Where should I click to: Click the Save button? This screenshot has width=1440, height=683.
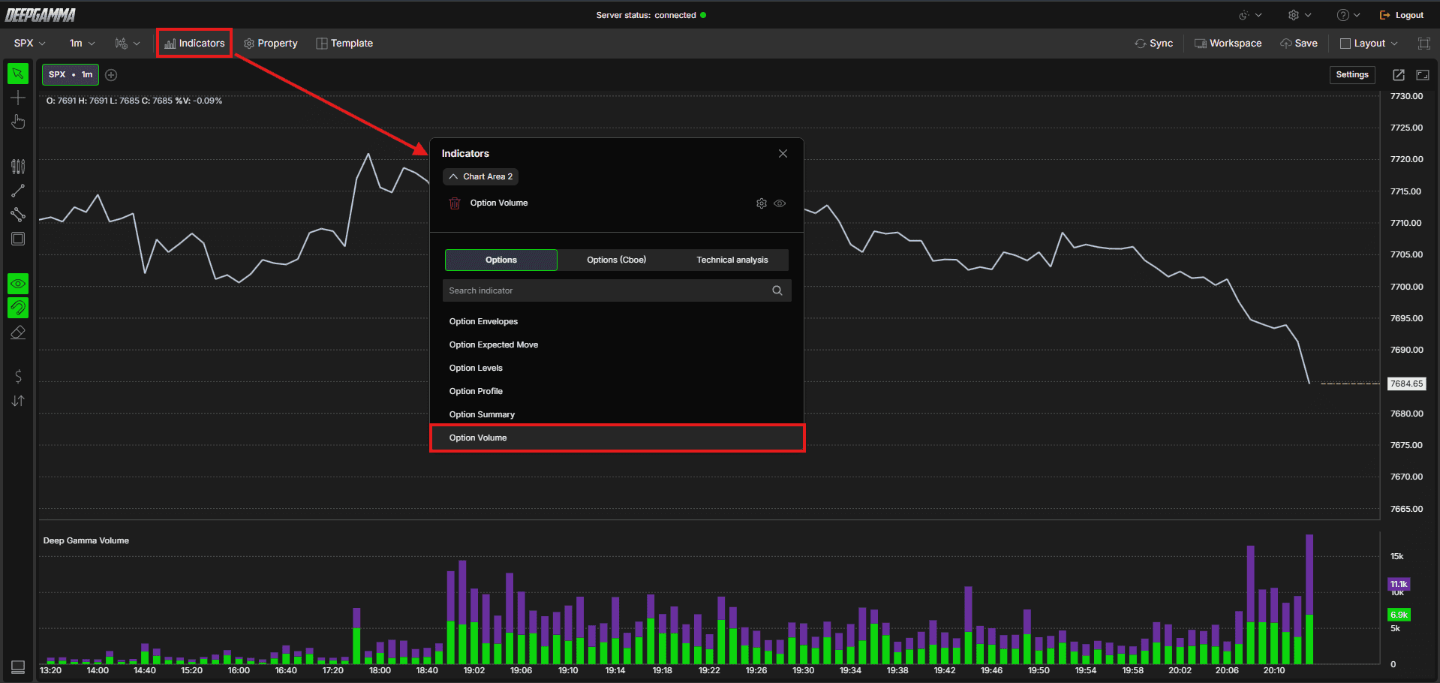1299,44
